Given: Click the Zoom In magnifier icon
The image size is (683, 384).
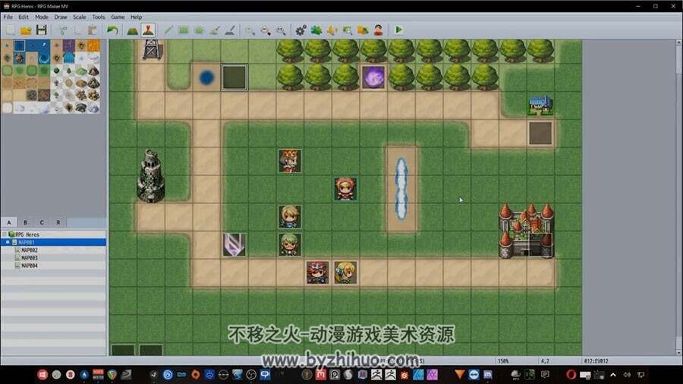Looking at the screenshot, I should (250, 30).
